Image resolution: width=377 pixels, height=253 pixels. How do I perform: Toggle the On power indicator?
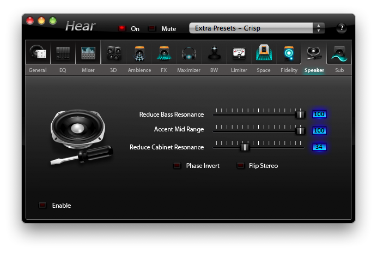122,28
